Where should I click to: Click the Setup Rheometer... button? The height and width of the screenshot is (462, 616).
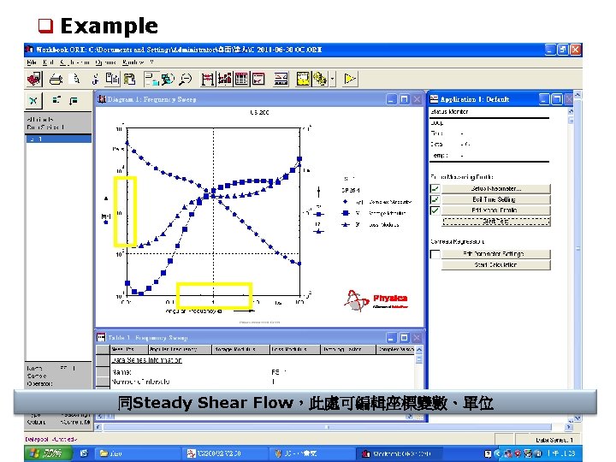click(x=495, y=188)
